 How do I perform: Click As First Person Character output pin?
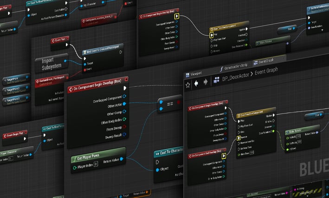click(x=66, y=15)
